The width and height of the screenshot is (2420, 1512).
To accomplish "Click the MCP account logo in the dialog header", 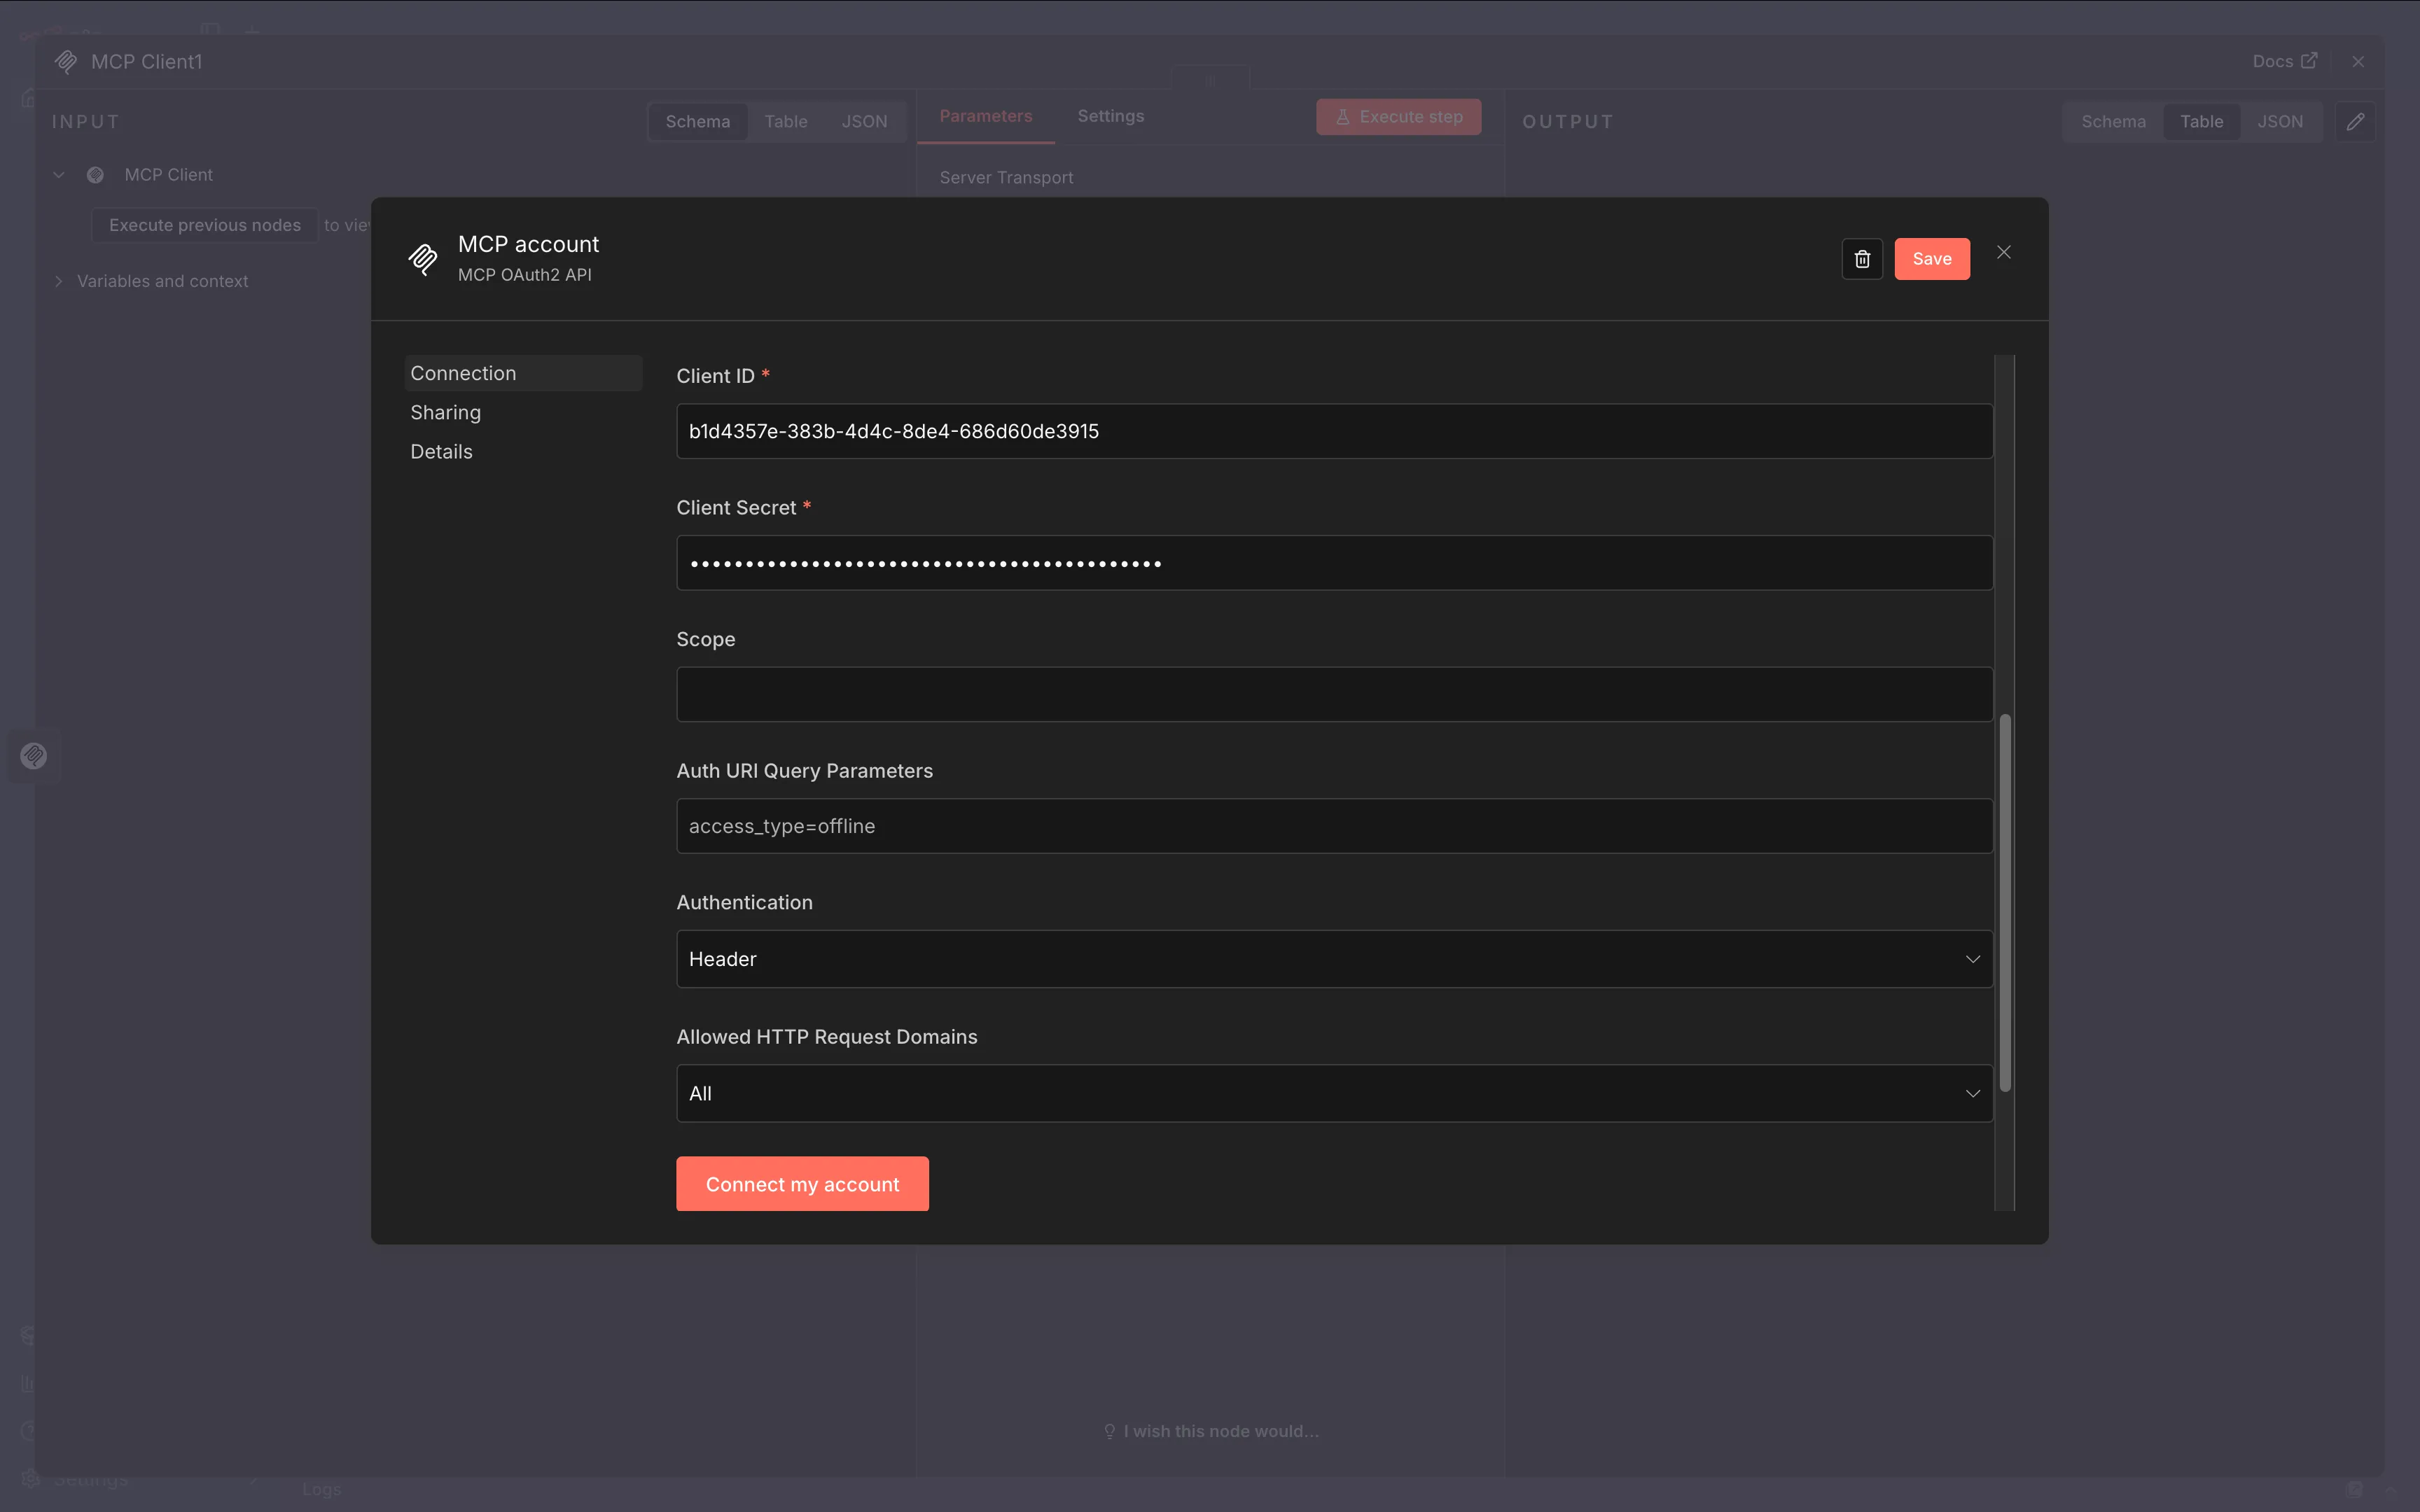I will pos(423,258).
